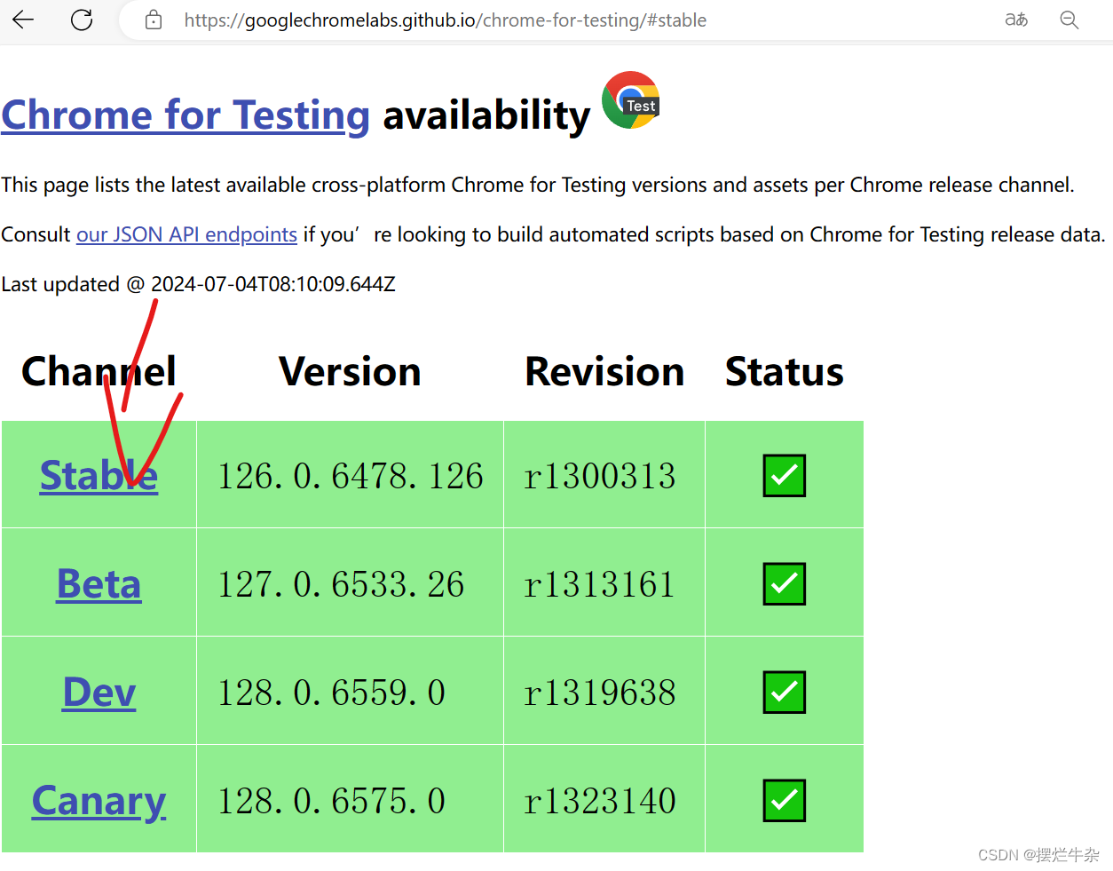Screen dimensions: 1113x871
Task: Go back to the previous page
Action: point(23,20)
